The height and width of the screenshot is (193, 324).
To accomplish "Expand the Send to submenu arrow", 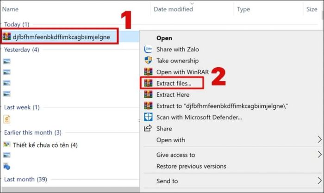I will point(319,181).
